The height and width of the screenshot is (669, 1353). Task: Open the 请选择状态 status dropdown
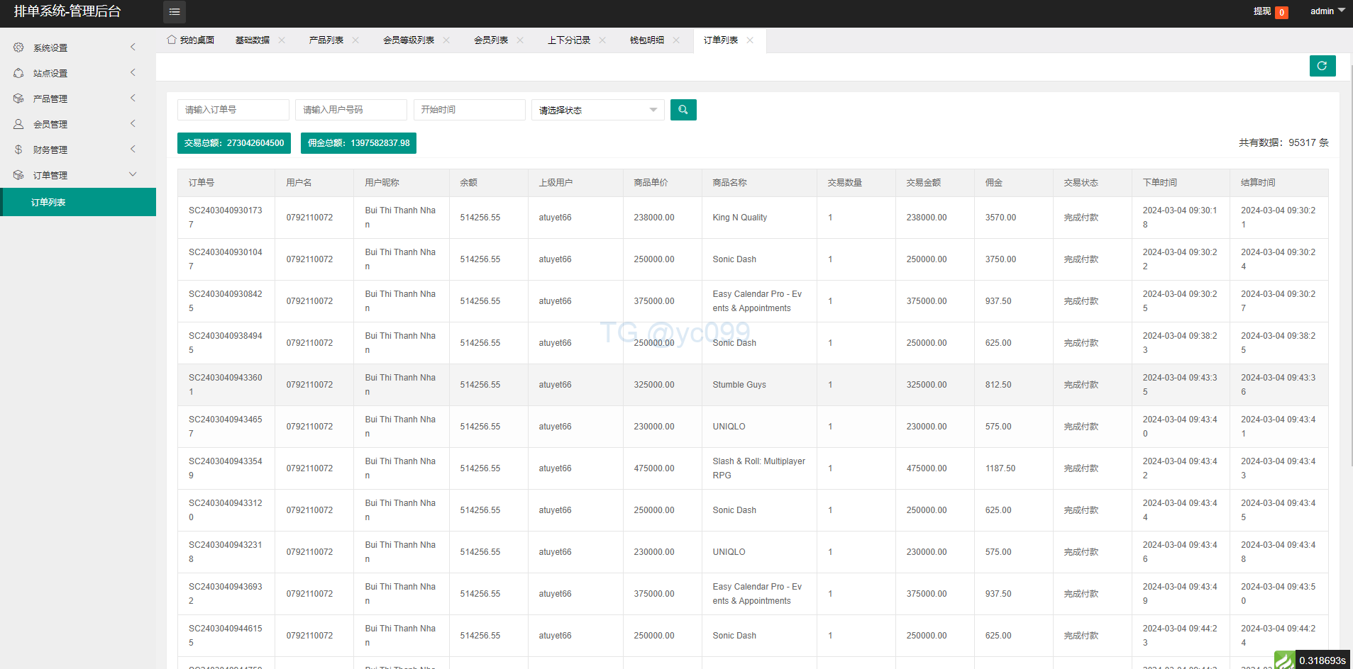pos(597,110)
